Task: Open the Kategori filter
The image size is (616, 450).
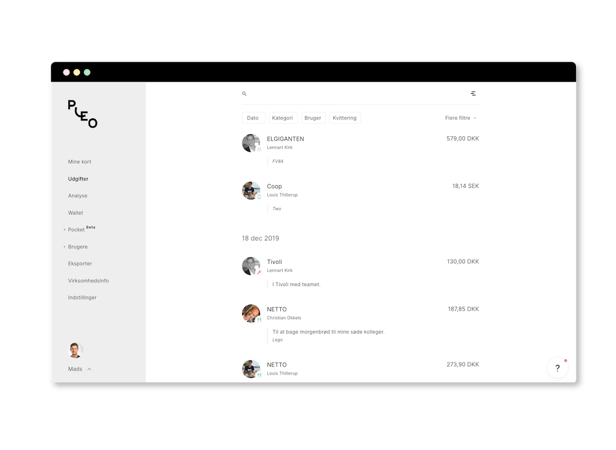Action: [x=283, y=118]
